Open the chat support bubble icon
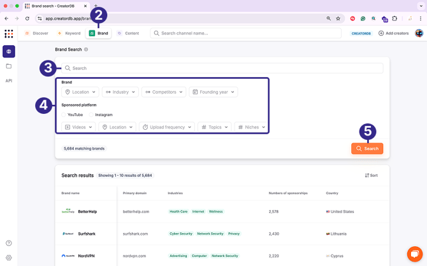The height and width of the screenshot is (266, 427). (x=415, y=254)
